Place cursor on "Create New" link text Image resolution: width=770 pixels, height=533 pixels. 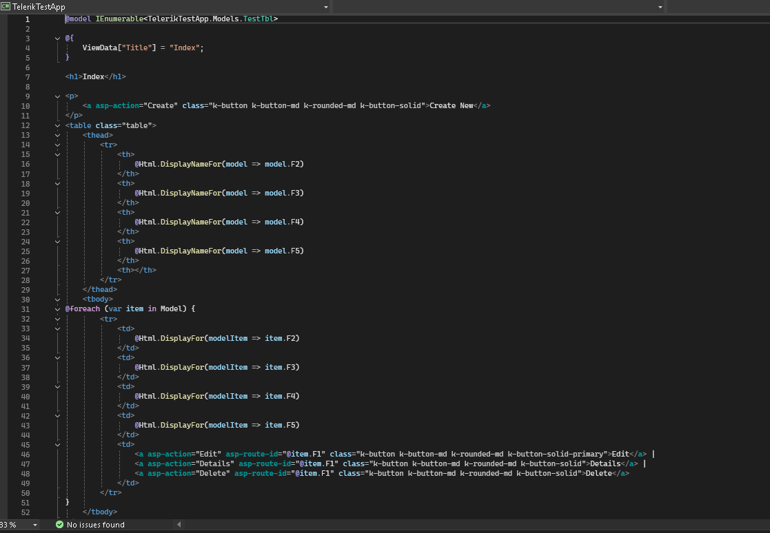click(x=451, y=106)
